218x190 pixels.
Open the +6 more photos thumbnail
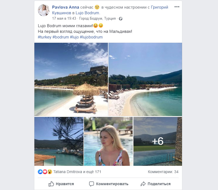click(x=158, y=141)
